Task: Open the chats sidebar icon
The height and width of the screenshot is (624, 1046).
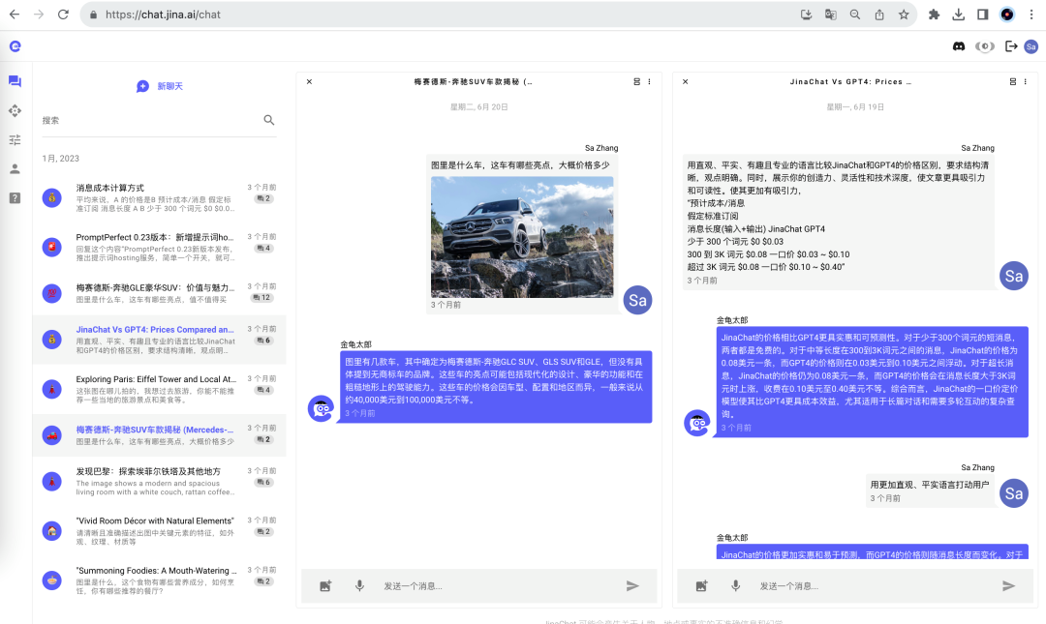Action: (x=15, y=81)
